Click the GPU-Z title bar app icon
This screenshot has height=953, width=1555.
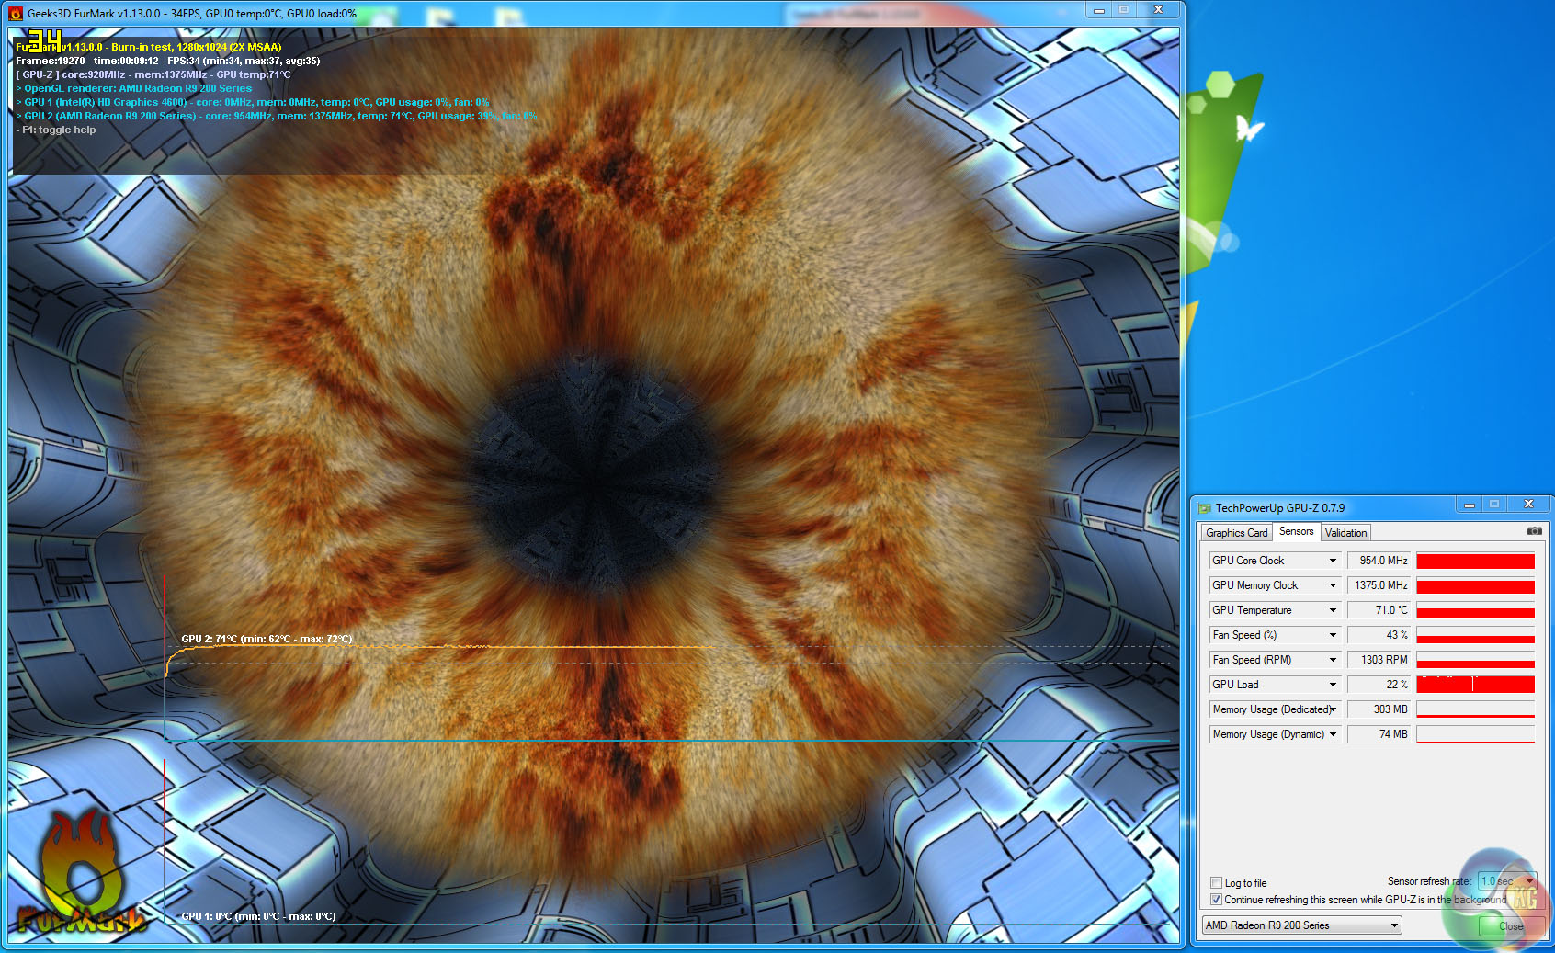[x=1205, y=508]
